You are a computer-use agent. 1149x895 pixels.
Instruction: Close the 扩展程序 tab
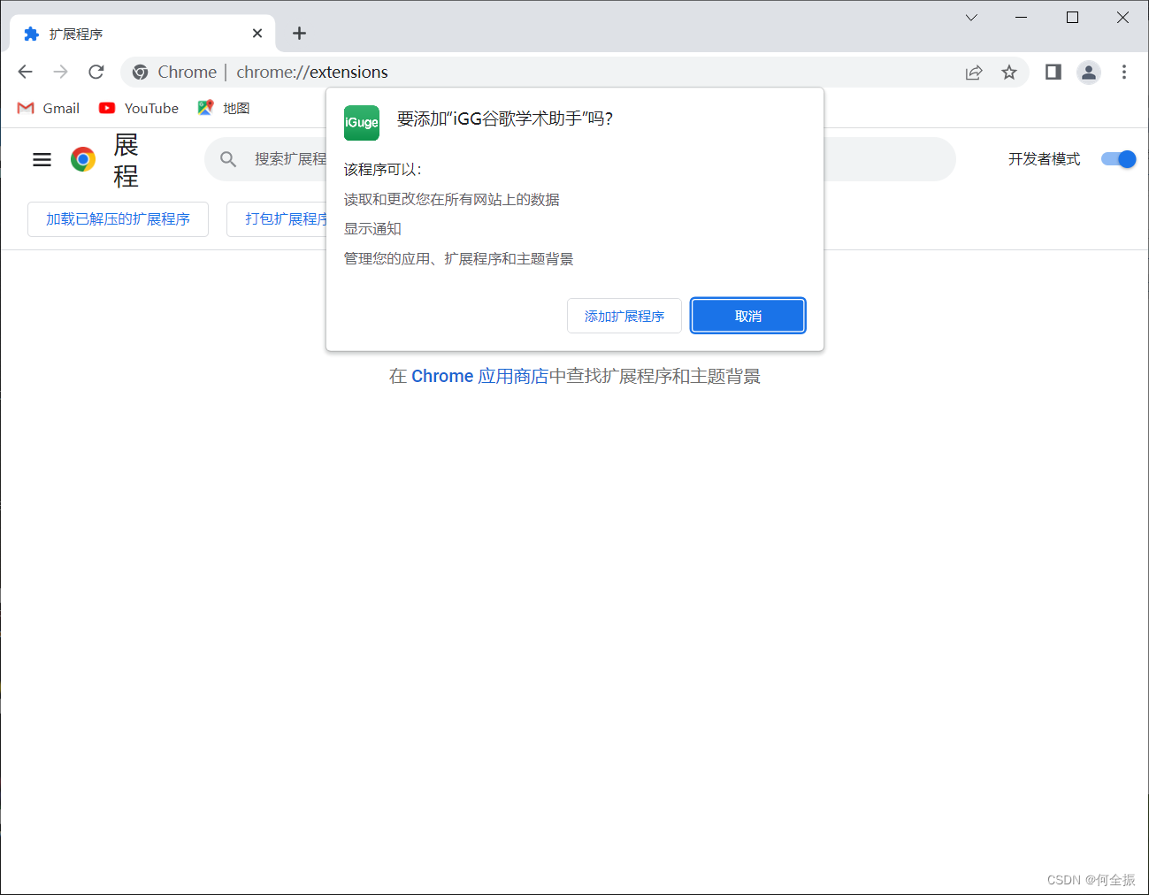click(257, 34)
